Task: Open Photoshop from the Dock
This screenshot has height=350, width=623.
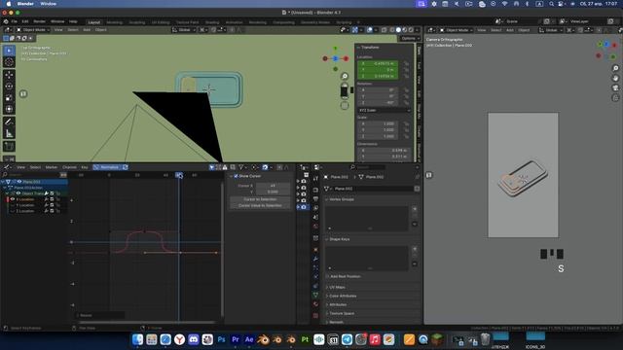Action: (x=221, y=339)
